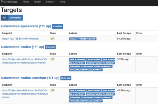Click the Targets page title
Screen dimensions: 158x105
click(11, 10)
